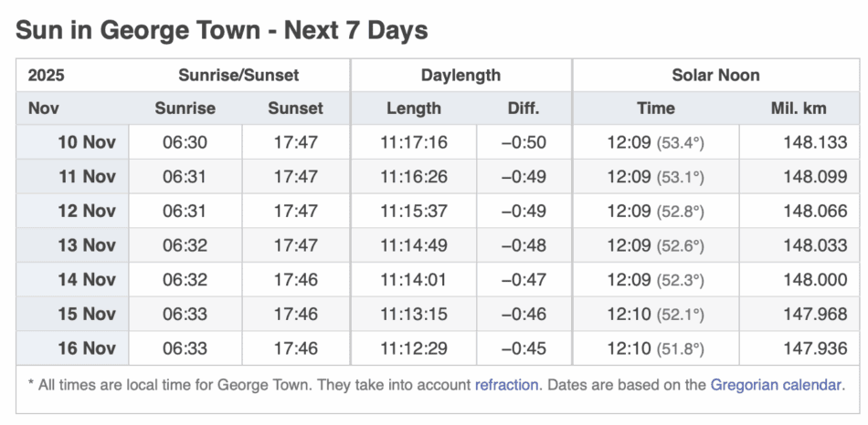
Task: Click the Diff. column header
Action: [x=524, y=109]
